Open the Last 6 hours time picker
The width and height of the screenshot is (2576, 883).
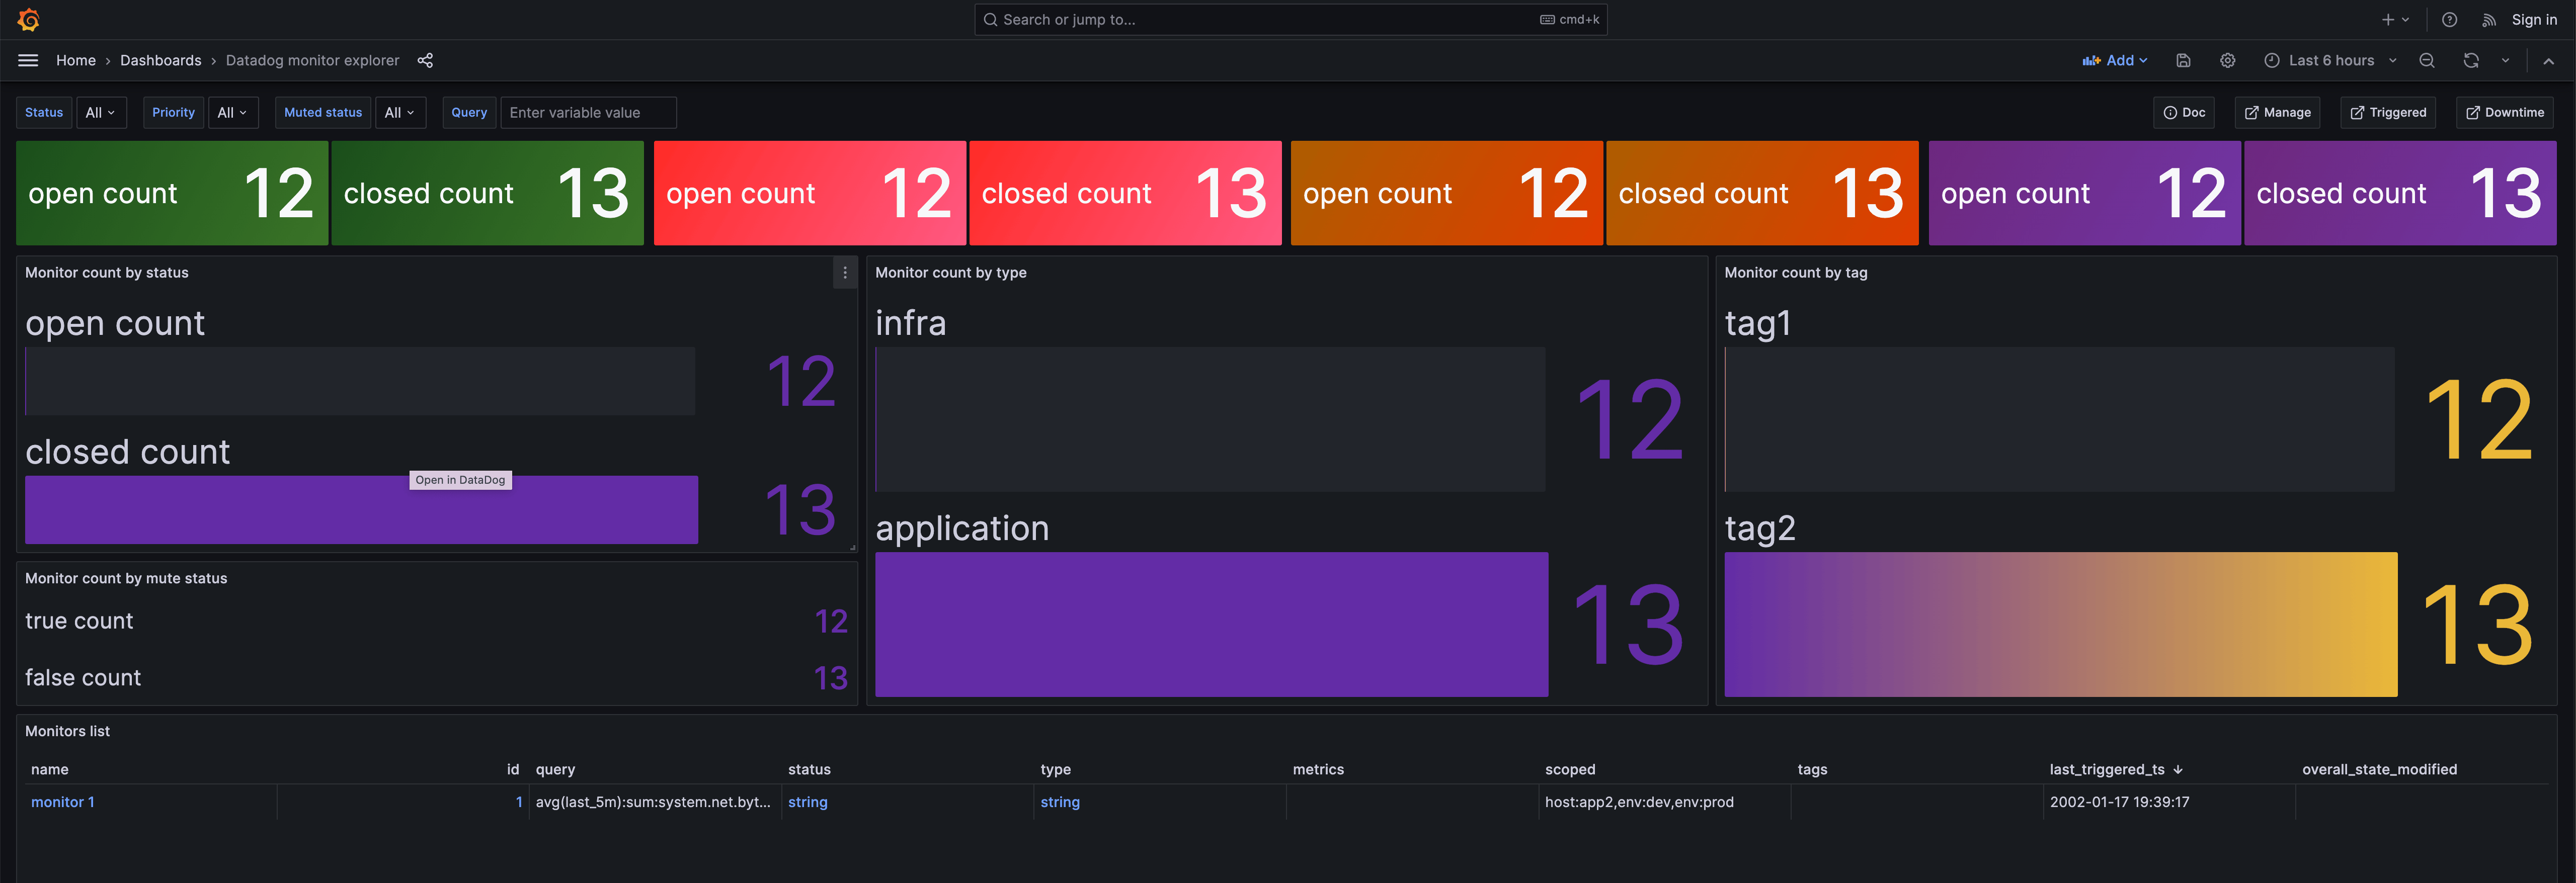(x=2329, y=60)
